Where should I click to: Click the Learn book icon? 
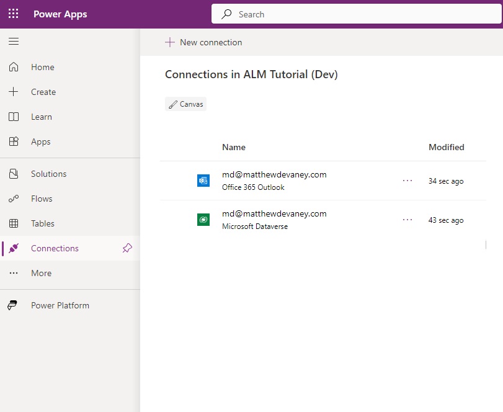(14, 117)
